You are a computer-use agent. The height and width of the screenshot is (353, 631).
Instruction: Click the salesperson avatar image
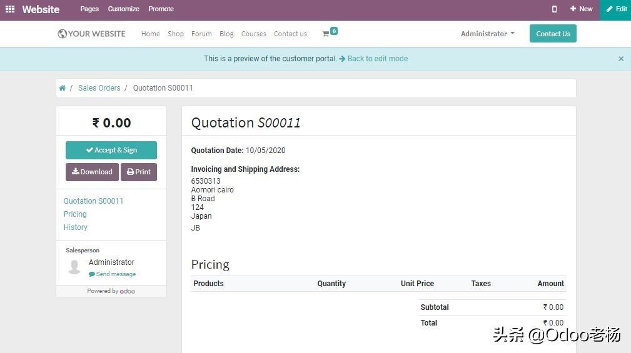[x=74, y=267]
